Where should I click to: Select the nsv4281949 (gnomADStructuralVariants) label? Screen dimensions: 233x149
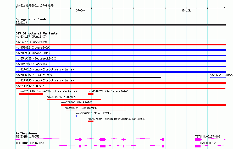click(48, 91)
